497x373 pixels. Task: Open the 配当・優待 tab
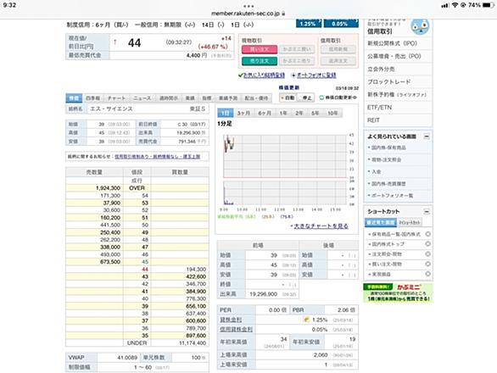256,98
